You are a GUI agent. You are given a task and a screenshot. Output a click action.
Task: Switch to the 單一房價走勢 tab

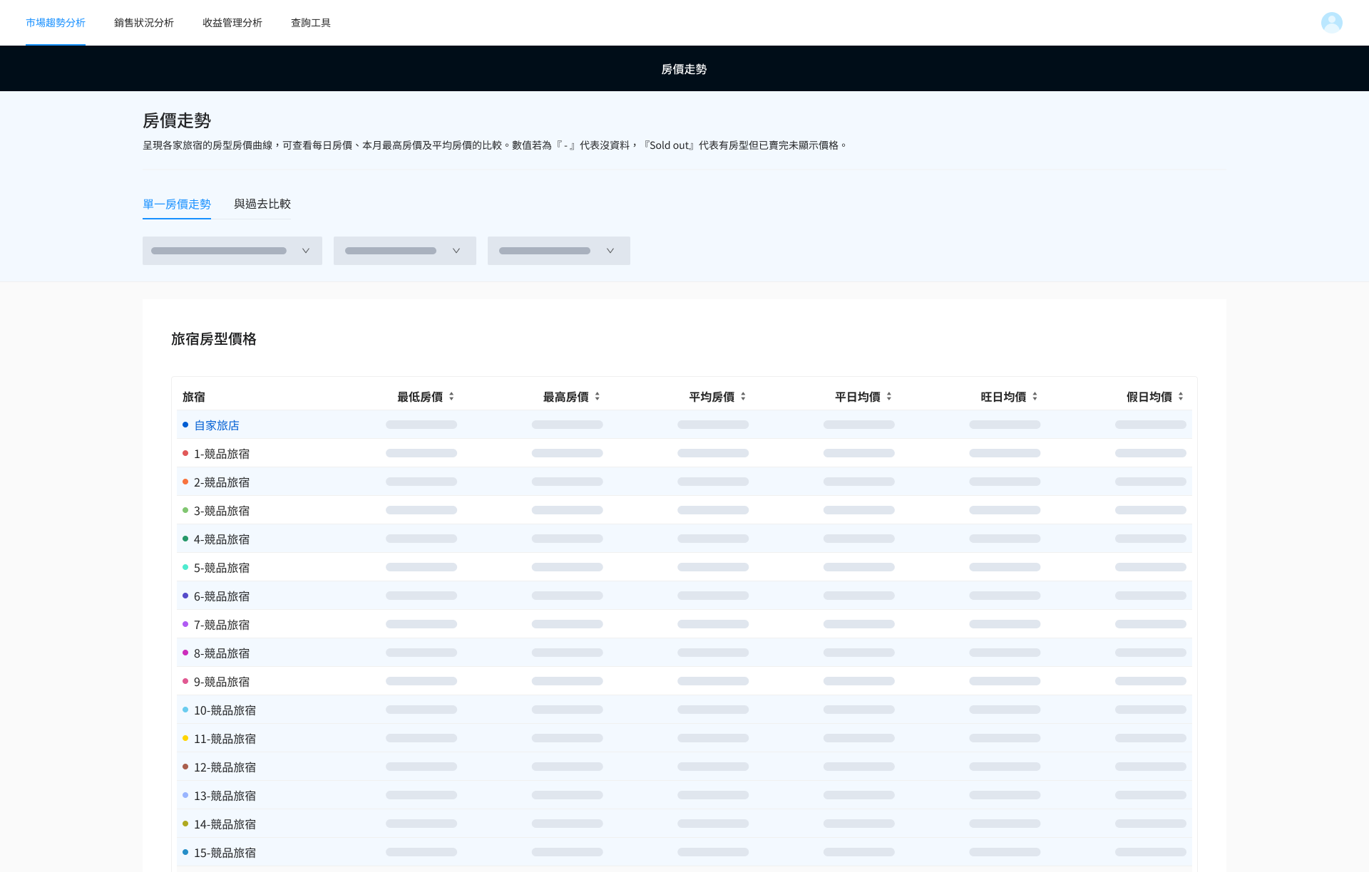pyautogui.click(x=177, y=204)
